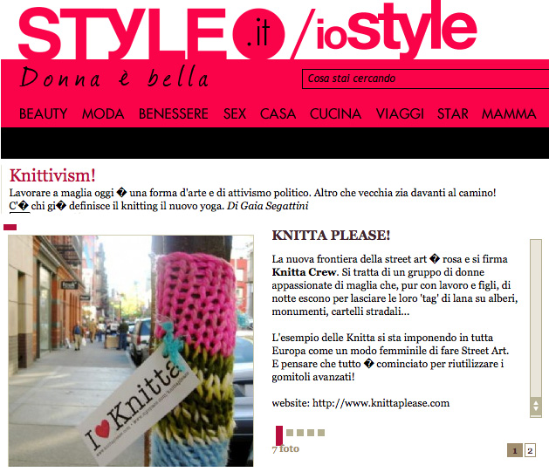
Task: Switch to page 2 of gallery
Action: coord(530,450)
